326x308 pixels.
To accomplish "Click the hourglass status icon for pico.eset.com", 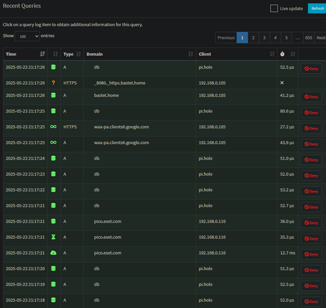I will tap(53, 237).
